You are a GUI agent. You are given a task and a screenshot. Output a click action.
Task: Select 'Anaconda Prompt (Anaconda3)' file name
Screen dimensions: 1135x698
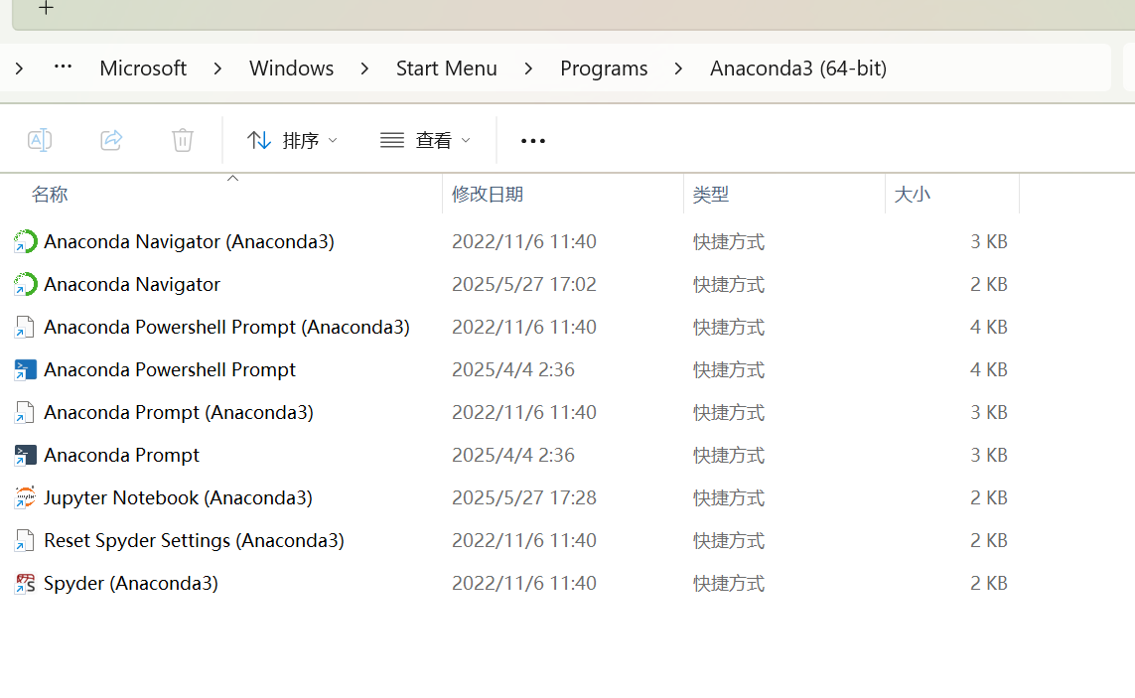(178, 412)
